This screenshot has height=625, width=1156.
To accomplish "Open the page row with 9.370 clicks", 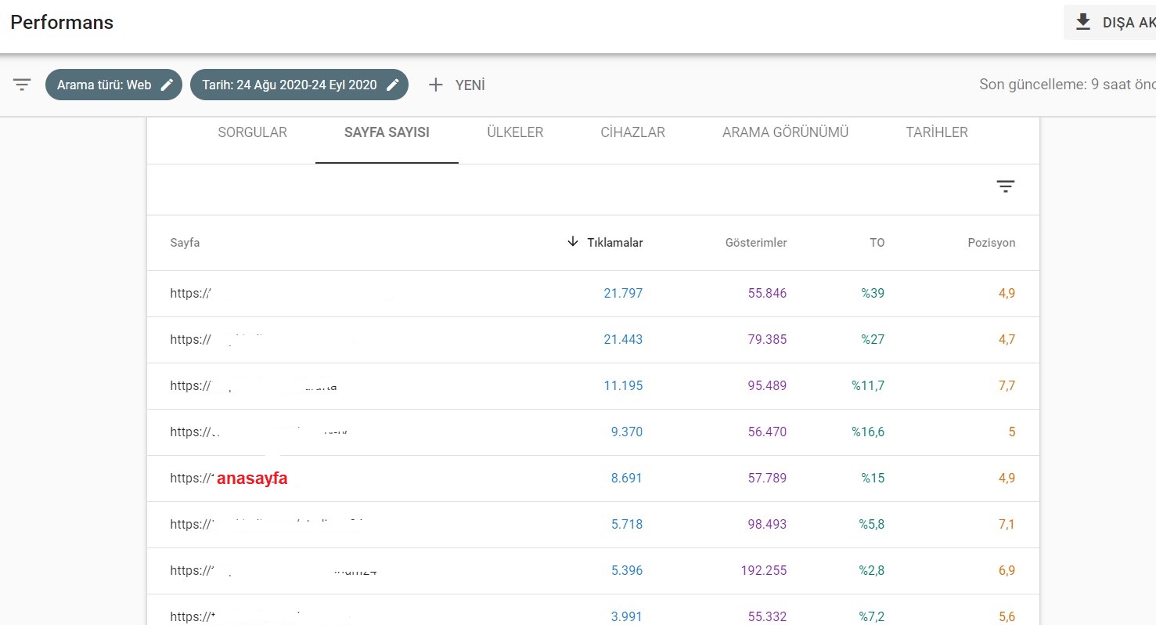I will (593, 432).
